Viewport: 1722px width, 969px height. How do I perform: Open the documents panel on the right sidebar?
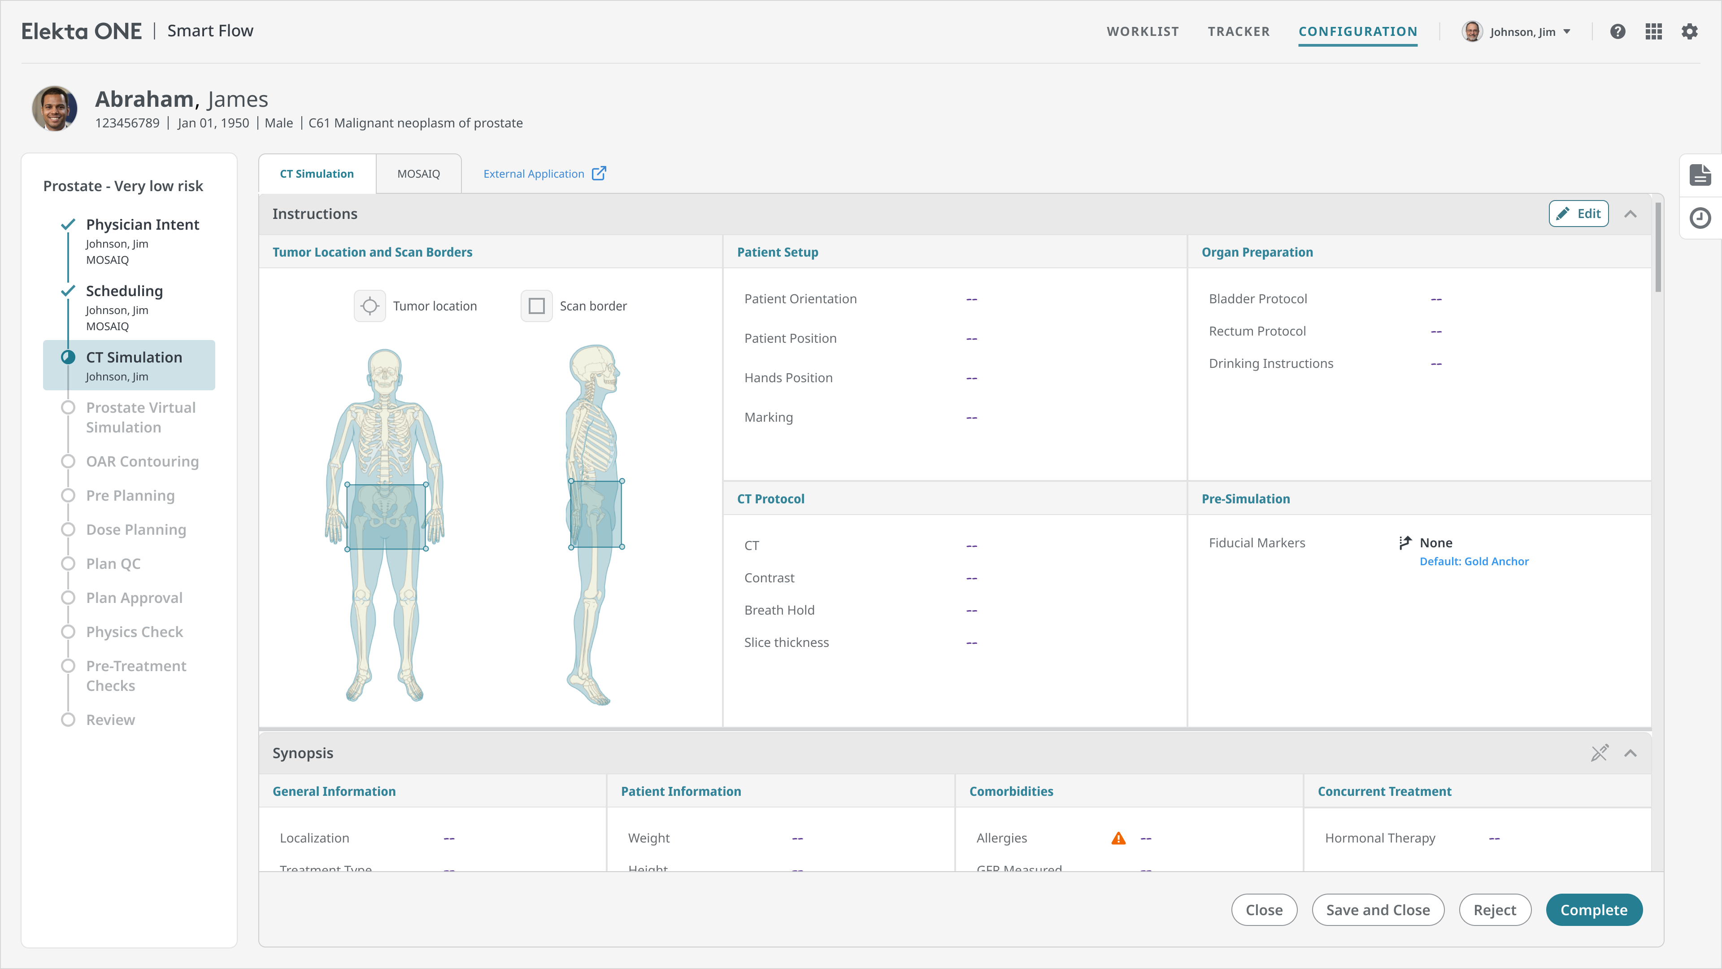pos(1701,175)
